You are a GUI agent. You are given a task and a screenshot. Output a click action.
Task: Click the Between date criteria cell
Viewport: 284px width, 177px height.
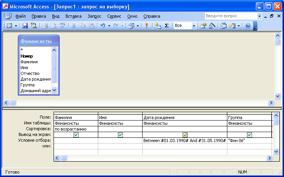185,141
